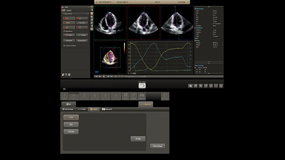Click the magnifier icon in the vertical toolbar

point(92,10)
